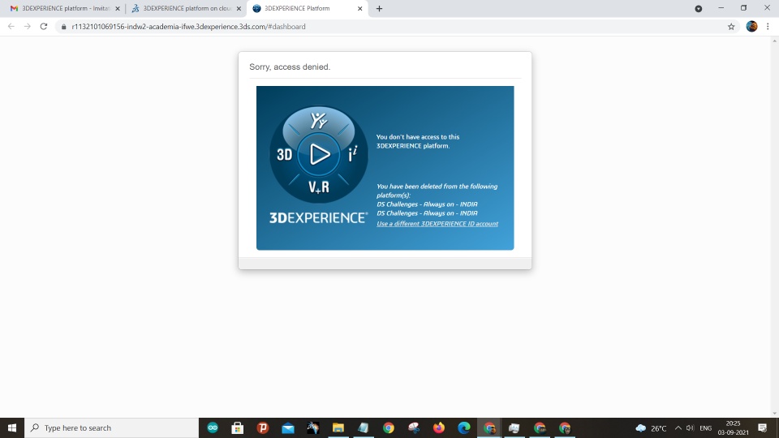Open Firefox from the taskbar
This screenshot has height=438, width=779.
439,427
